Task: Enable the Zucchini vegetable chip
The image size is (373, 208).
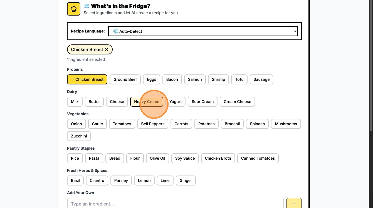Action: [x=79, y=136]
